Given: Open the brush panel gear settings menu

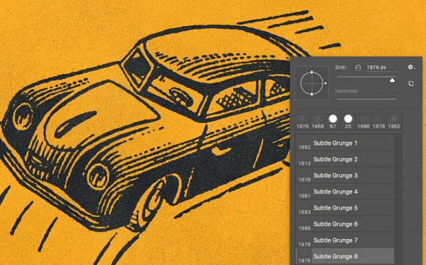Looking at the screenshot, I should (x=412, y=67).
